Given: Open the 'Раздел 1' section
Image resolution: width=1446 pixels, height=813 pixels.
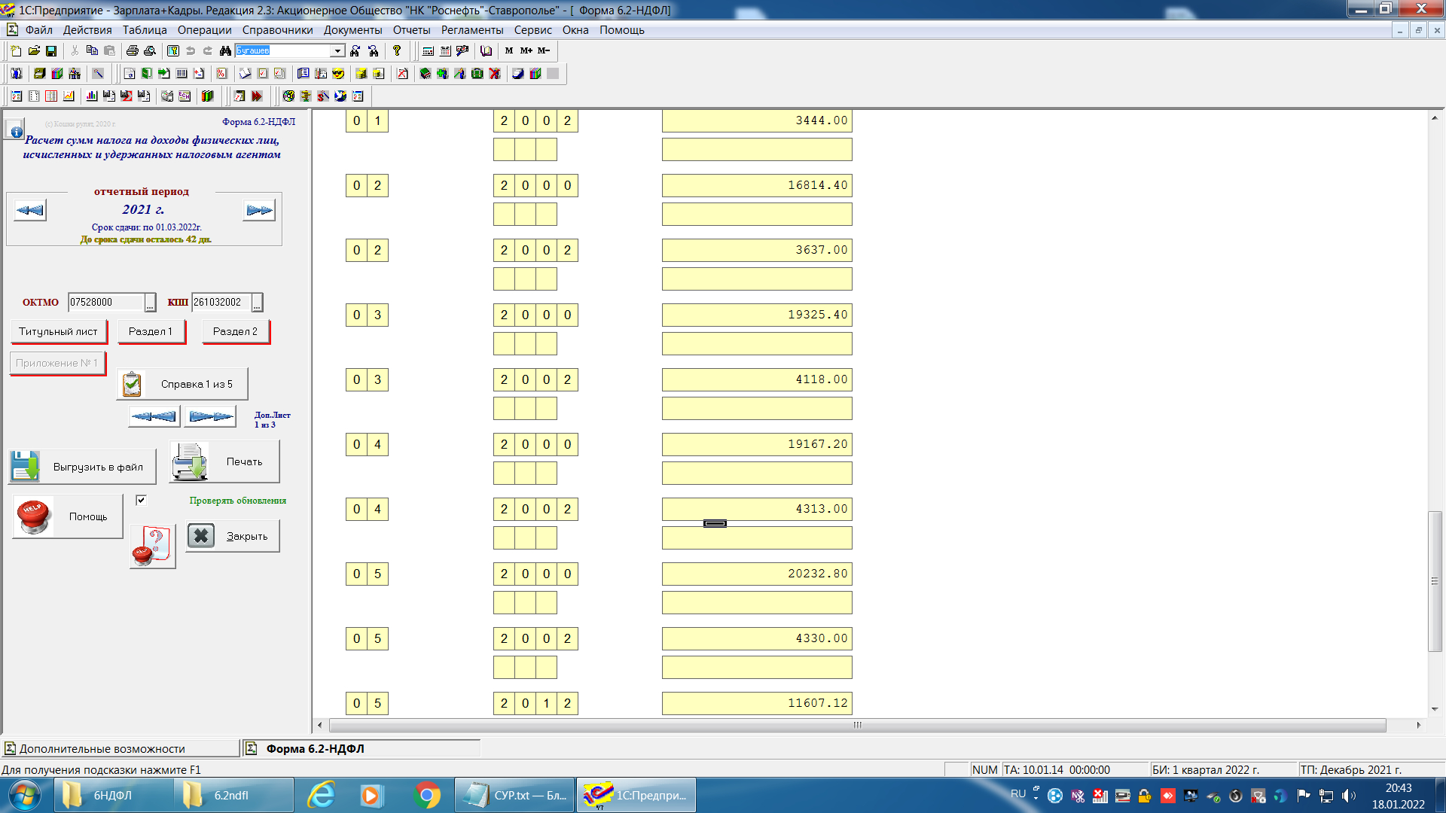Looking at the screenshot, I should pyautogui.click(x=151, y=331).
